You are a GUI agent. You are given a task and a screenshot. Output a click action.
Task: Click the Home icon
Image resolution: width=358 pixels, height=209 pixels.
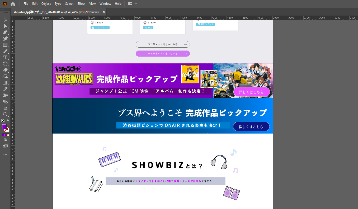(13, 4)
